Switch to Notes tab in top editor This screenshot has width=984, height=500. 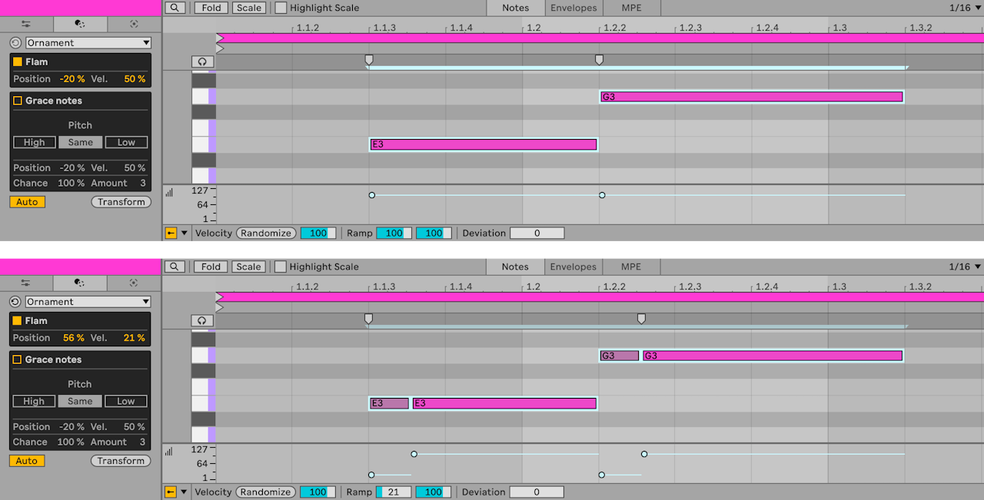[x=515, y=8]
